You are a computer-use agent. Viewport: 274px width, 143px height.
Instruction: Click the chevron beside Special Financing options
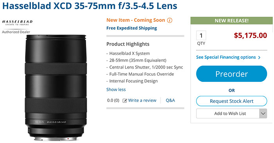(259, 57)
